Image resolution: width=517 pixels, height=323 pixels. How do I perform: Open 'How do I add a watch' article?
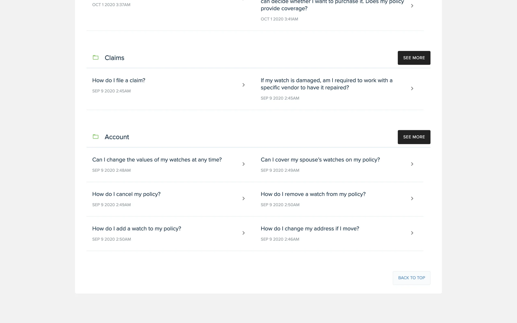[137, 229]
